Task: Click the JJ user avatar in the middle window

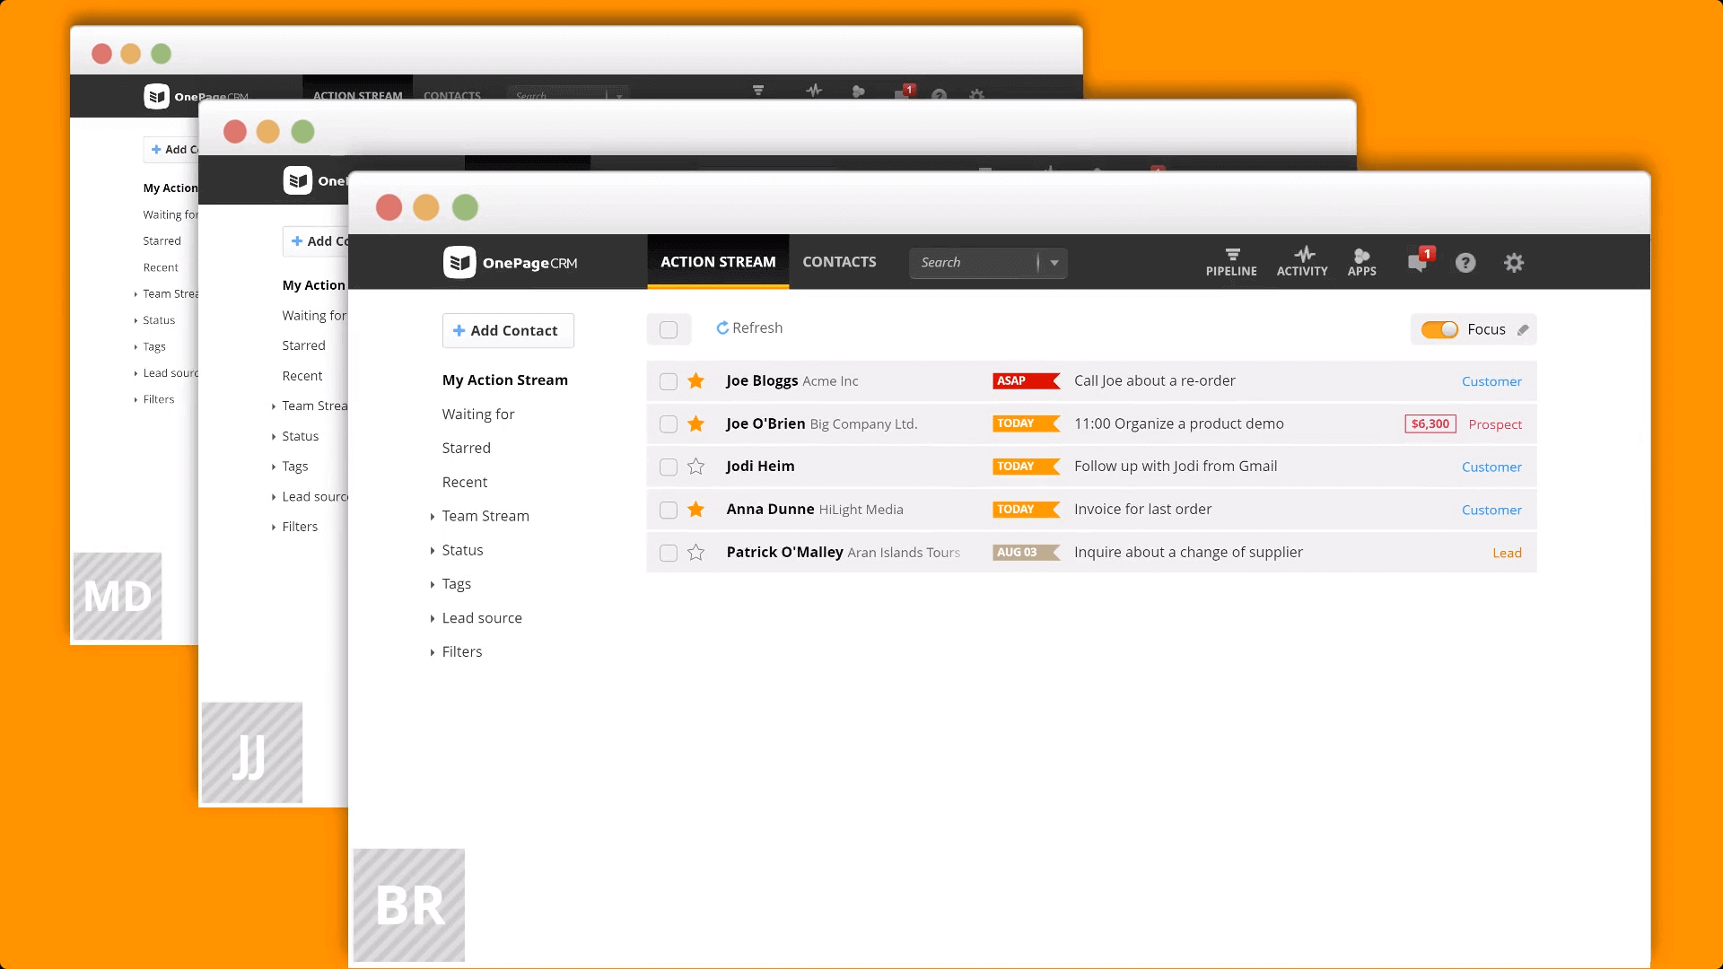Action: [x=252, y=753]
